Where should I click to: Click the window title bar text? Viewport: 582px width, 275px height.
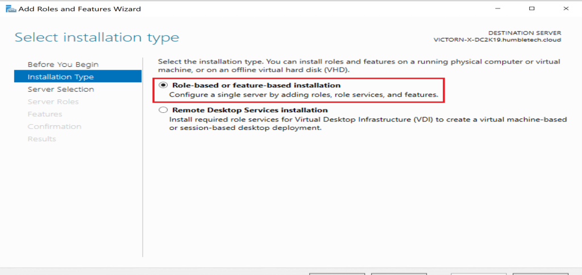coord(80,9)
